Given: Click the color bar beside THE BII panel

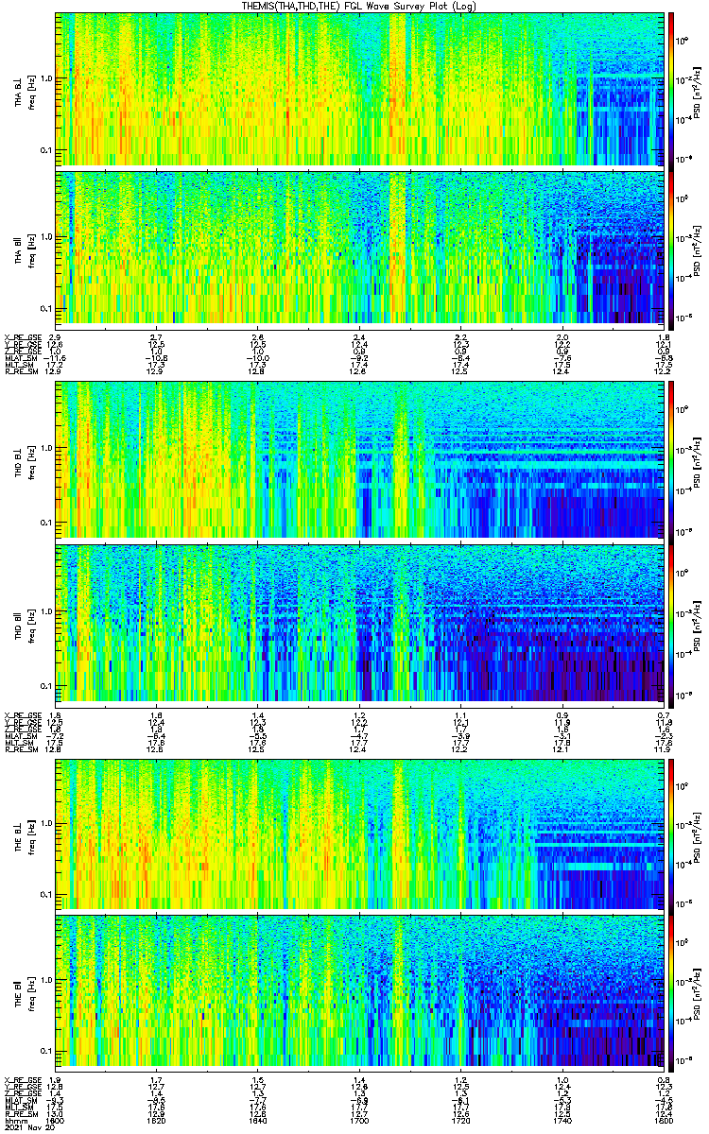Looking at the screenshot, I should click(x=671, y=991).
